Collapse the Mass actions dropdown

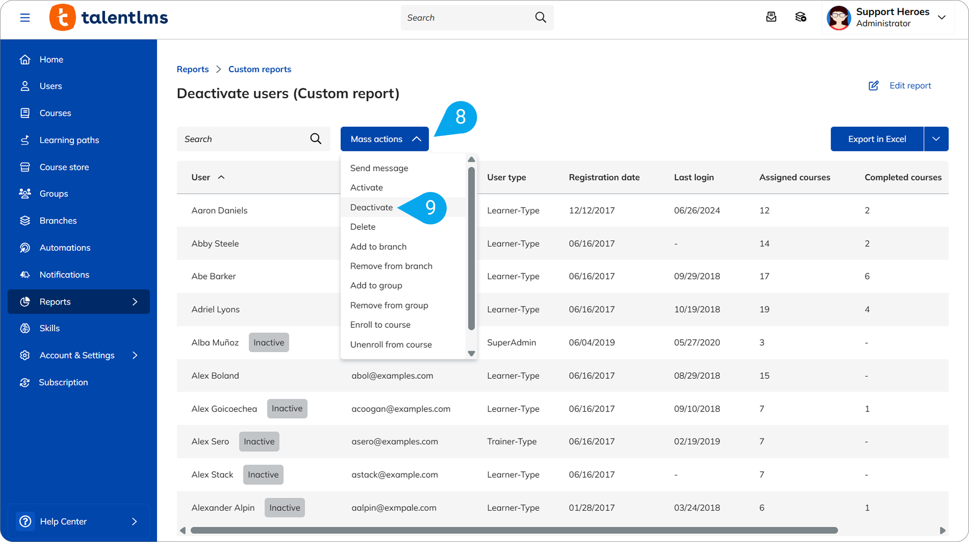[x=384, y=139]
